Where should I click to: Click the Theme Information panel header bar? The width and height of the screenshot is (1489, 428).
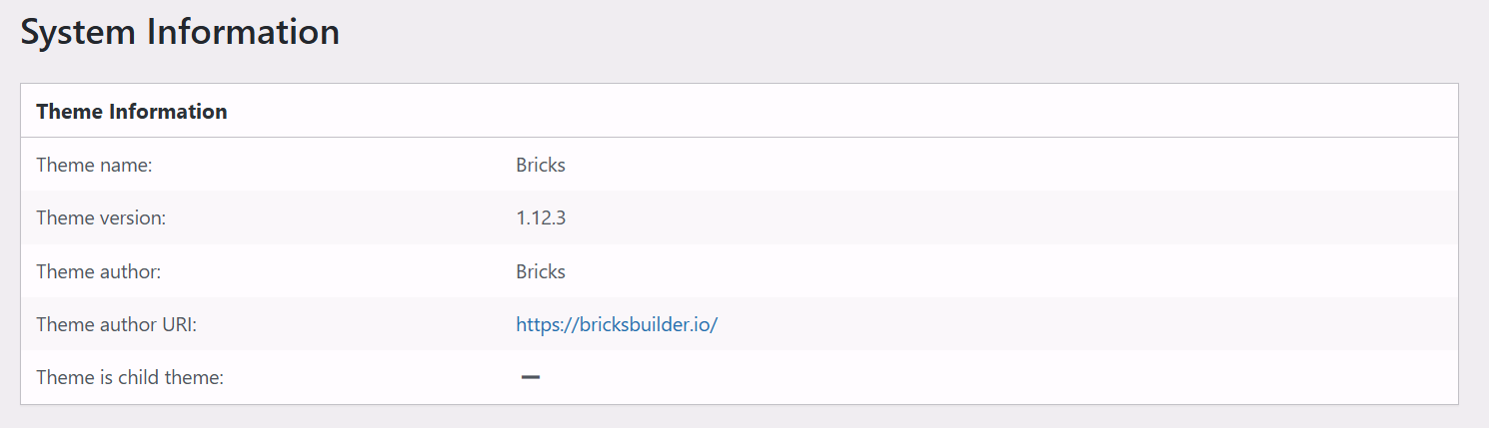(740, 111)
